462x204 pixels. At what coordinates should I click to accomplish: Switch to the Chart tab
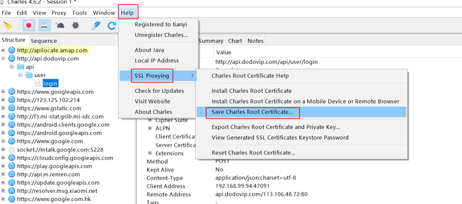[235, 41]
